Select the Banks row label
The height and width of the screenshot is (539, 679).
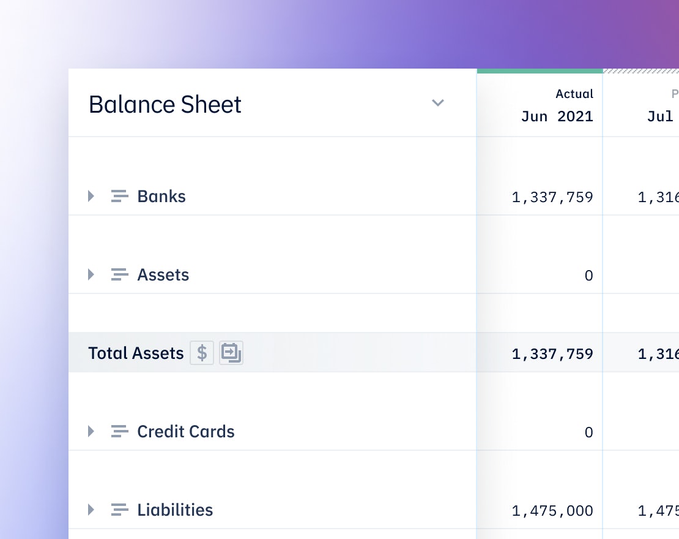[161, 197]
